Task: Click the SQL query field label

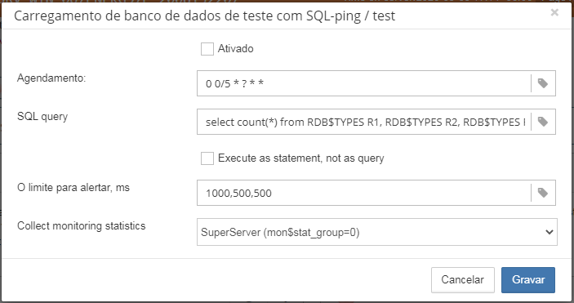Action: (42, 117)
